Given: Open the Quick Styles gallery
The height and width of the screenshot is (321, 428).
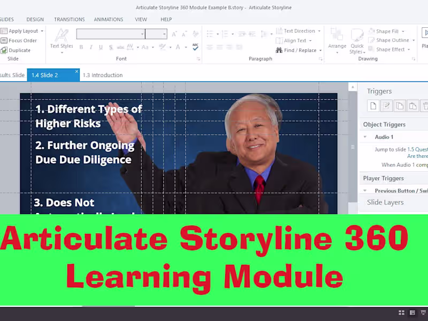Looking at the screenshot, I should pos(357,41).
